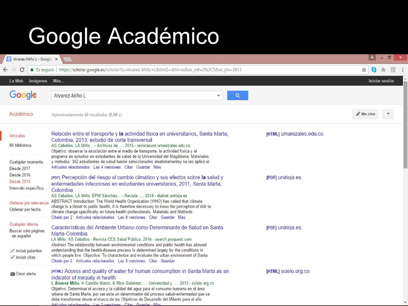This screenshot has width=408, height=306.
Task: Open result 'Access and quality of water'
Action: point(140,274)
